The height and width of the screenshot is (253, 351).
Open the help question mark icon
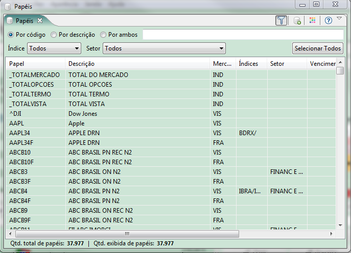click(x=328, y=21)
